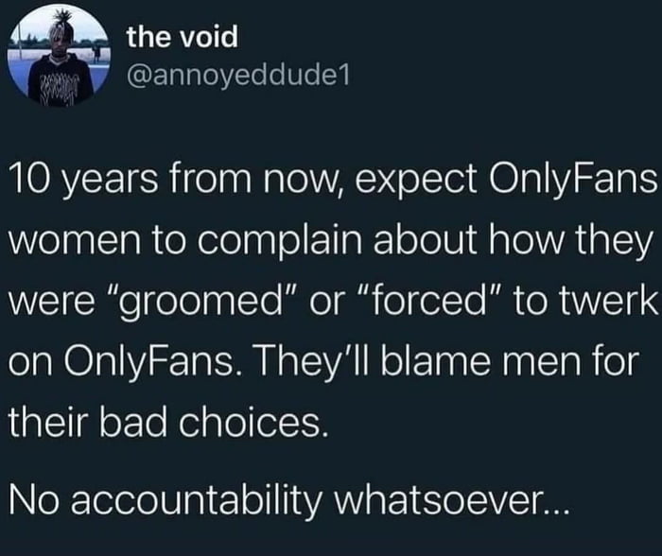The width and height of the screenshot is (662, 556).
Task: Click 'about how they' in second line
Action: 513,243
